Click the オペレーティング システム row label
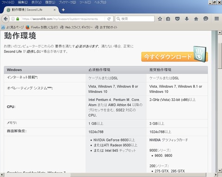 tap(30, 88)
